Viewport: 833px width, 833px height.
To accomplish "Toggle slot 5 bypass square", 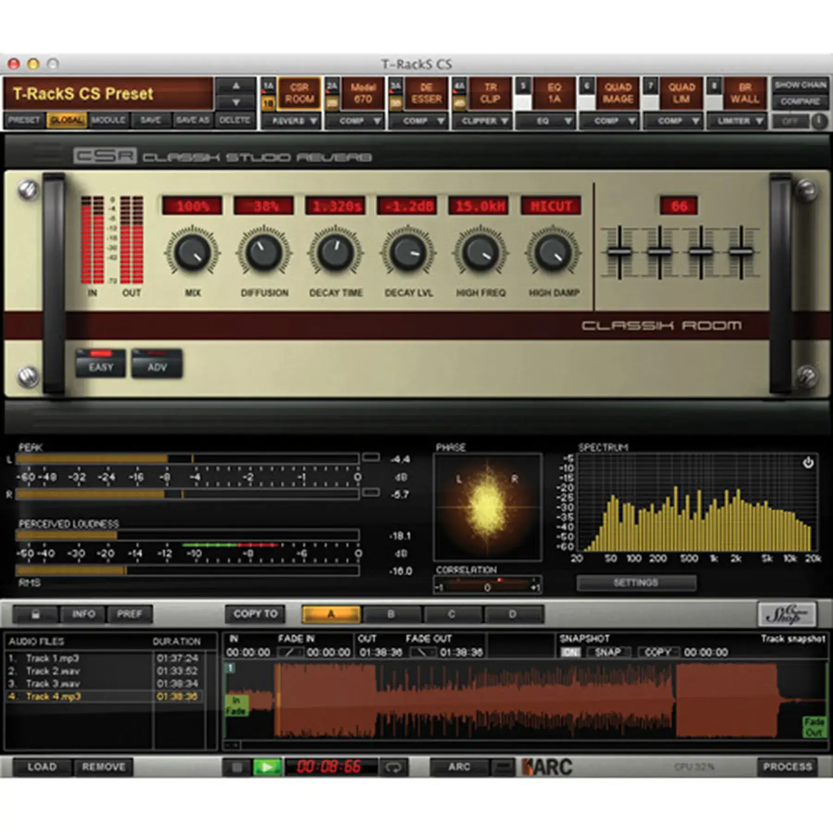I will (523, 103).
